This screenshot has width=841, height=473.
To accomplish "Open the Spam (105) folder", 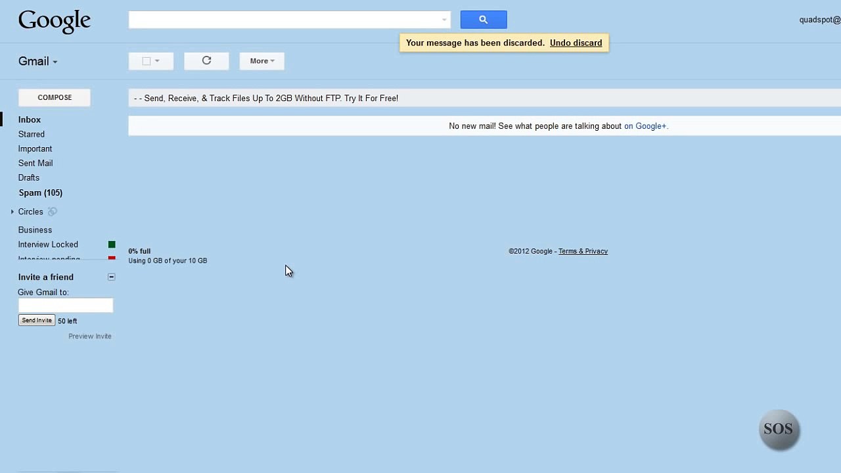I will tap(41, 192).
